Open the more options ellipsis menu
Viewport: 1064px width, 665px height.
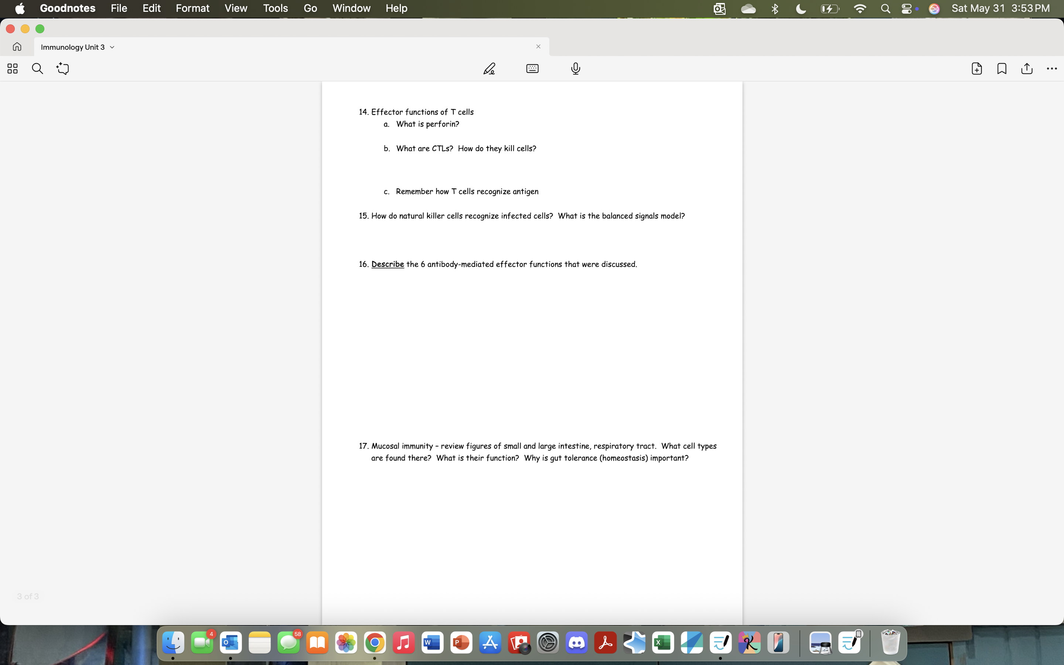[x=1052, y=69]
